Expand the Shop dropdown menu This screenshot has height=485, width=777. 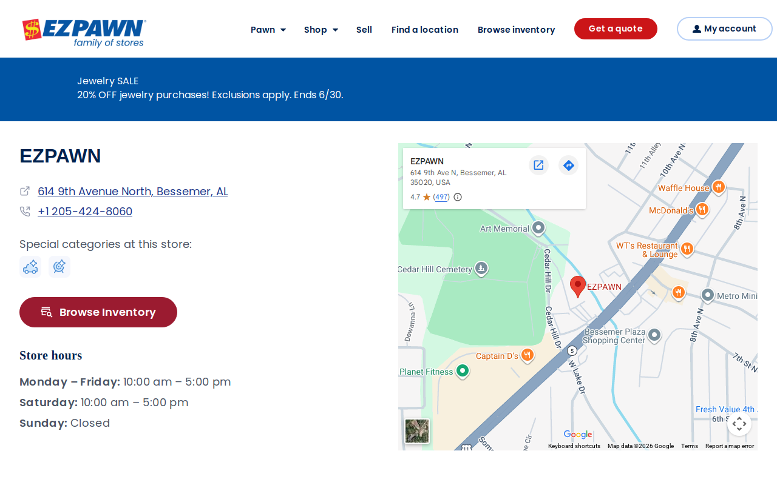coord(321,29)
